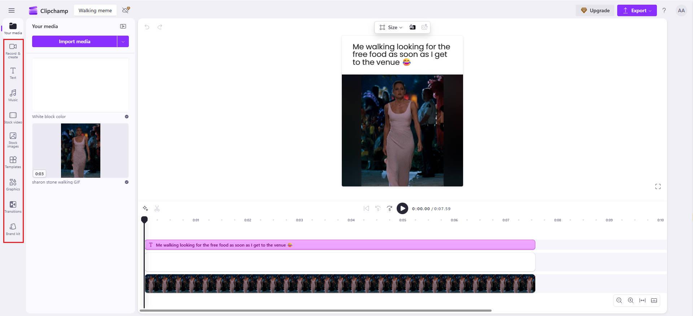Click the horizontal timeline scrollbar
Image resolution: width=693 pixels, height=316 pixels.
coord(316,310)
